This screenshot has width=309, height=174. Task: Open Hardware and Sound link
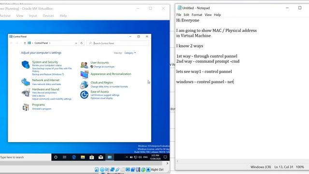tap(45, 89)
